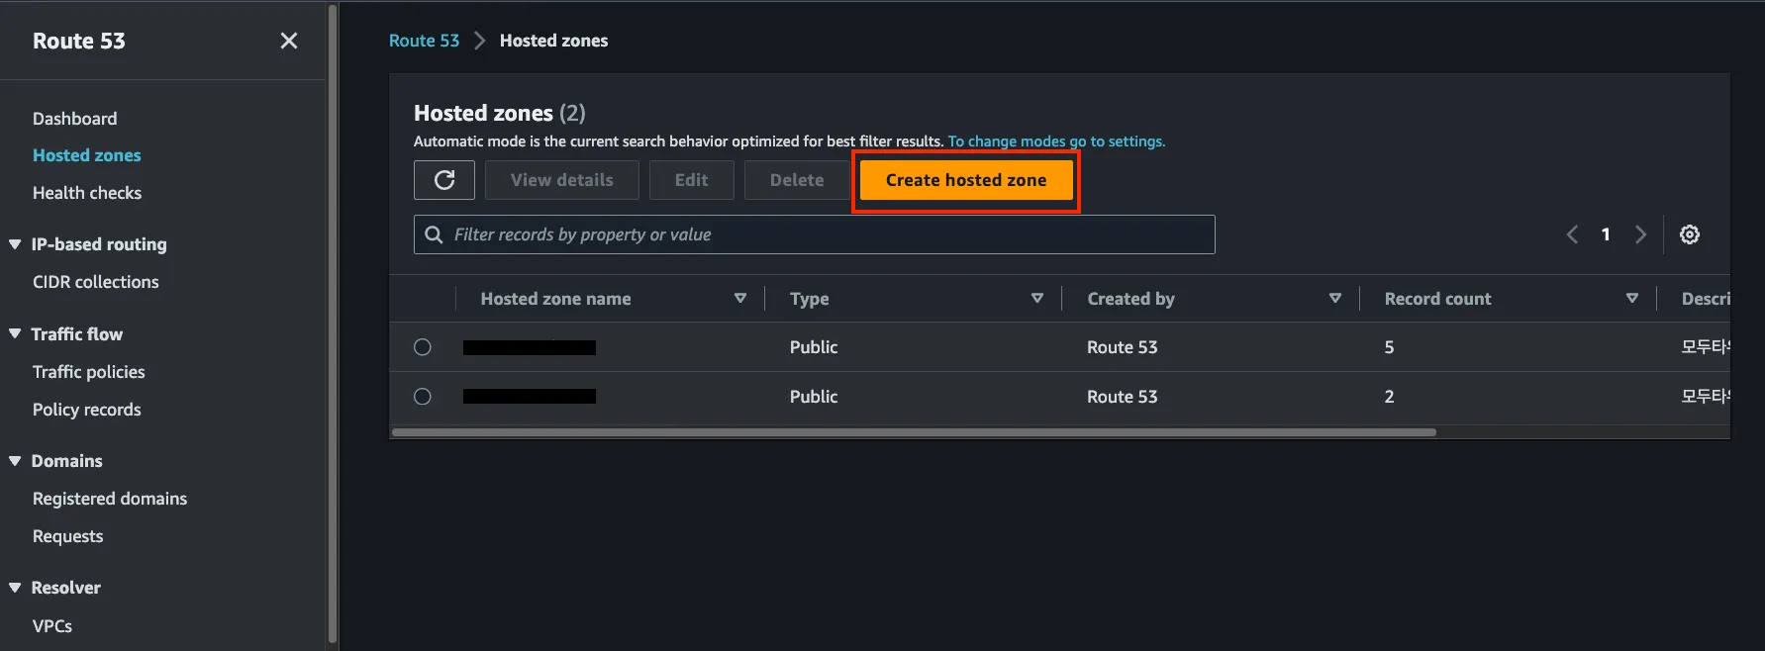Go to previous page arrow
1765x651 pixels.
tap(1572, 234)
